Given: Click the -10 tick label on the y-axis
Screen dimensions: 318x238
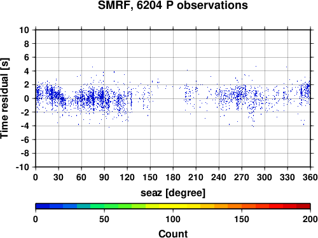Looking at the screenshot, I should (x=22, y=167).
